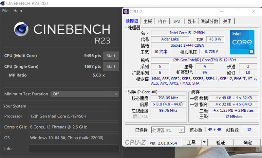Expand the Minimum Test Duration dropdown
262x158 pixels.
tap(84, 94)
